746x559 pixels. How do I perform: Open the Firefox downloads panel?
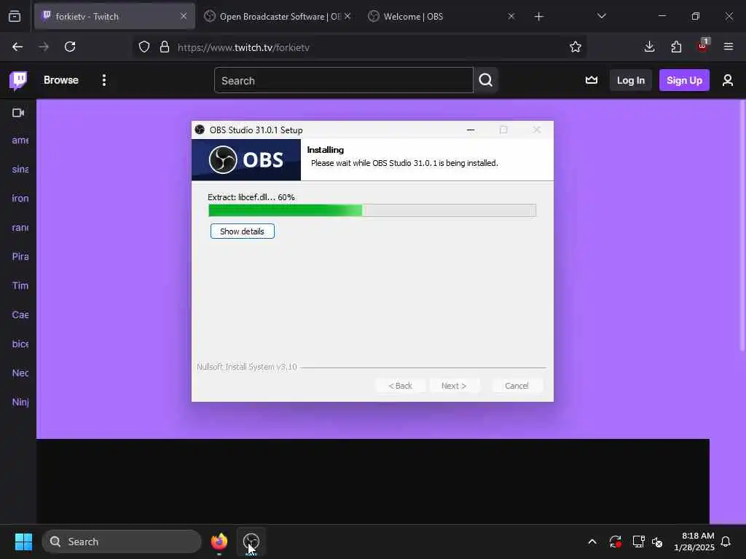(649, 47)
